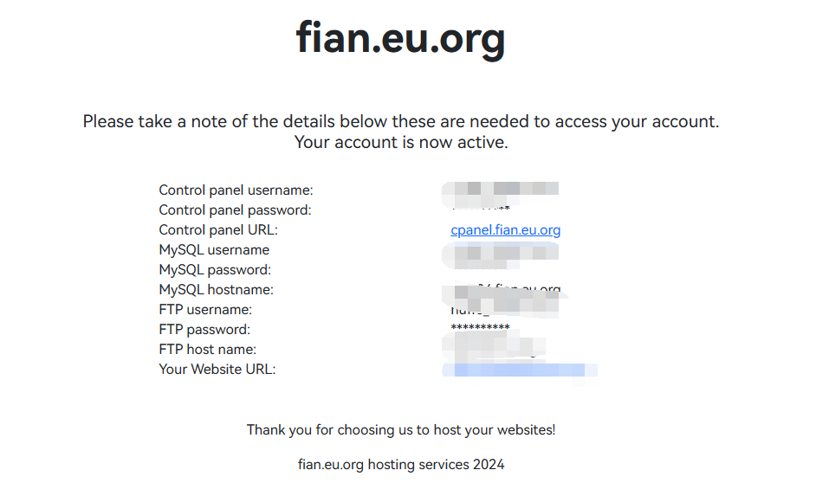Click the fian.eu.org page heading

click(400, 37)
